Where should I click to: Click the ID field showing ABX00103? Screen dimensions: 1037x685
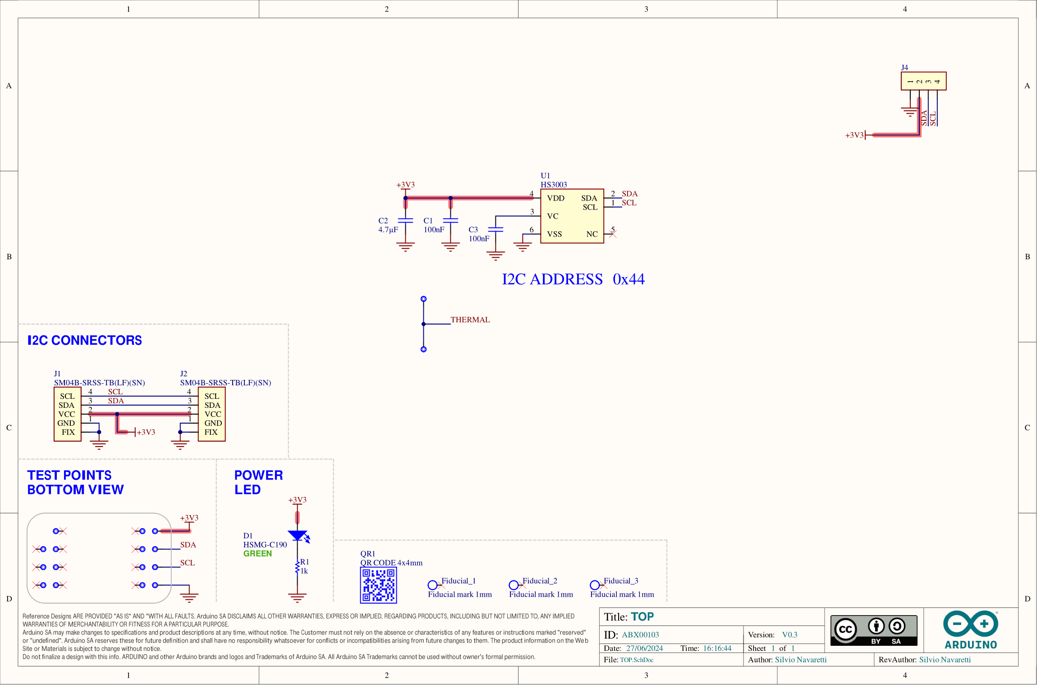tap(640, 635)
